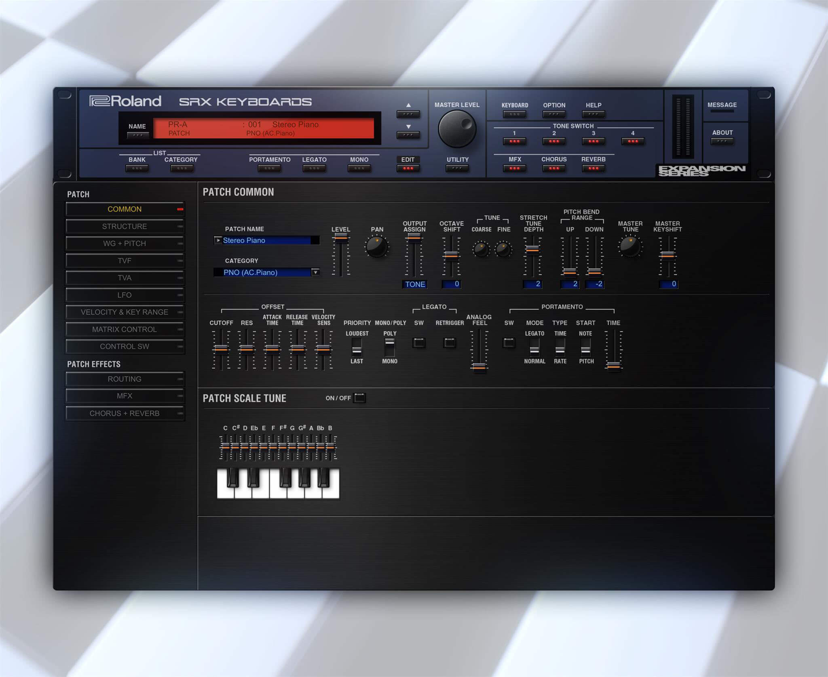Switch to the Structure editing page
The image size is (828, 677).
[125, 226]
